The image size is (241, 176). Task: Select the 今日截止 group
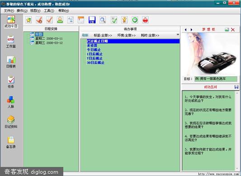click(94, 50)
